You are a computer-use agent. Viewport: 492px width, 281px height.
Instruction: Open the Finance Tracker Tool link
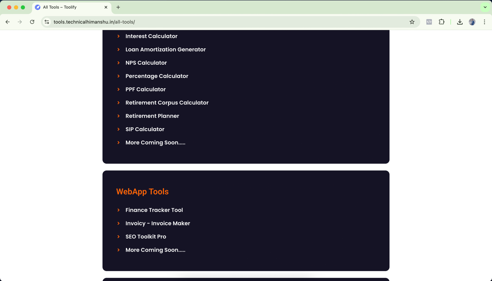point(154,210)
